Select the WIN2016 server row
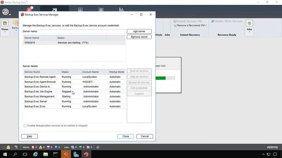 (x=74, y=43)
